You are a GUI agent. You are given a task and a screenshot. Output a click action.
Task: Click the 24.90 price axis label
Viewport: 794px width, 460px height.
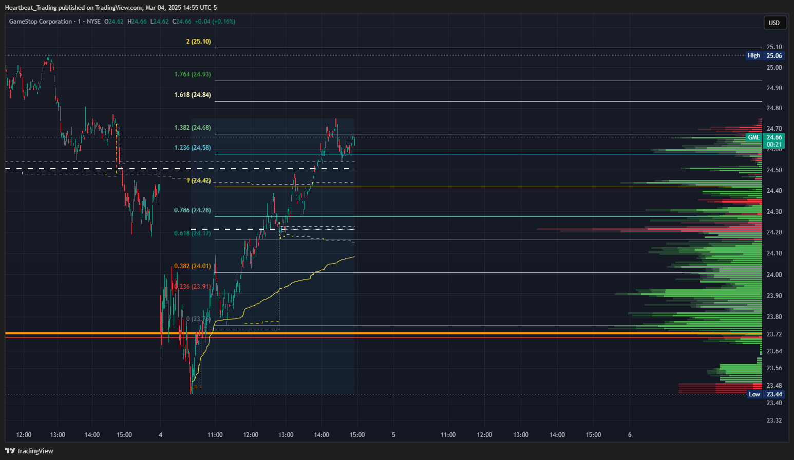(x=774, y=88)
